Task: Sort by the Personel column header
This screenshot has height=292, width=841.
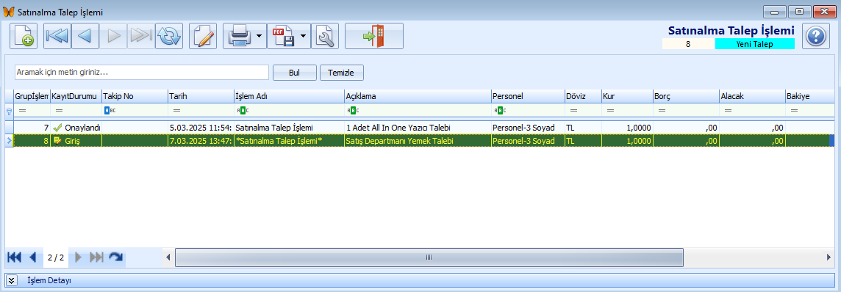Action: click(x=527, y=96)
